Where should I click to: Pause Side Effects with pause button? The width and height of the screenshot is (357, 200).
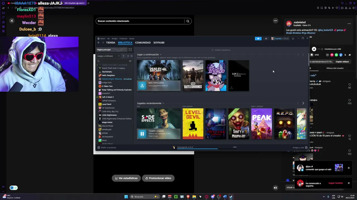pyautogui.click(x=142, y=134)
